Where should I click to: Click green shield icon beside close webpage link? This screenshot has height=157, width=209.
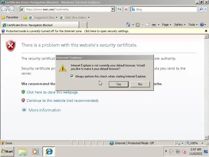pyautogui.click(x=23, y=92)
